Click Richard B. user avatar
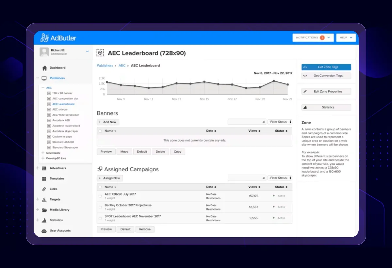The image size is (392, 268). tap(44, 52)
